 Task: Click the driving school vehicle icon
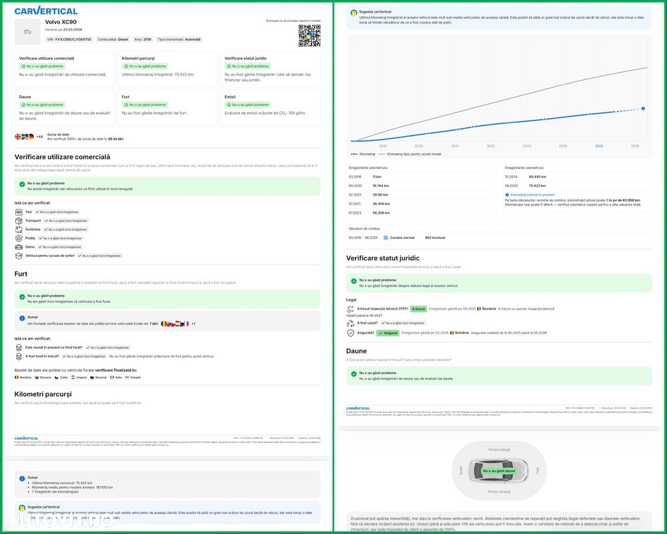19,256
